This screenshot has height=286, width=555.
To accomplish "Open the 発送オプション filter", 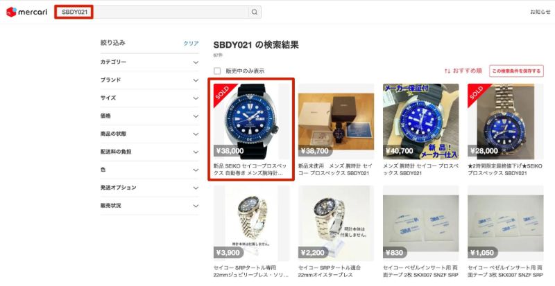I will point(149,188).
